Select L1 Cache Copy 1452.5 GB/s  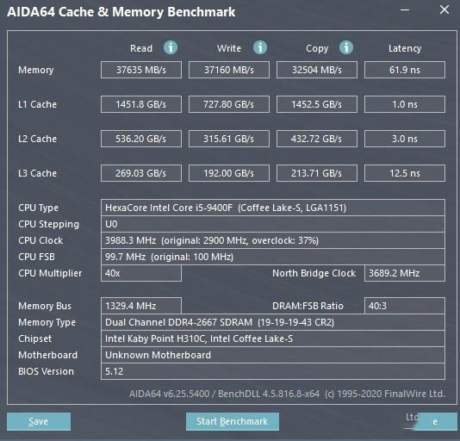pyautogui.click(x=317, y=104)
